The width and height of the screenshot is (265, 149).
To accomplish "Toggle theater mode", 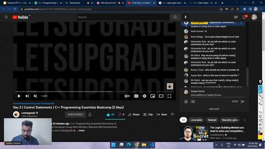I will coord(161,96).
